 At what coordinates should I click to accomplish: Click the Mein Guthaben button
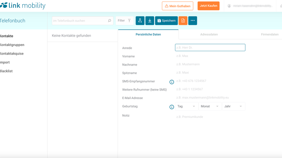coord(177,6)
